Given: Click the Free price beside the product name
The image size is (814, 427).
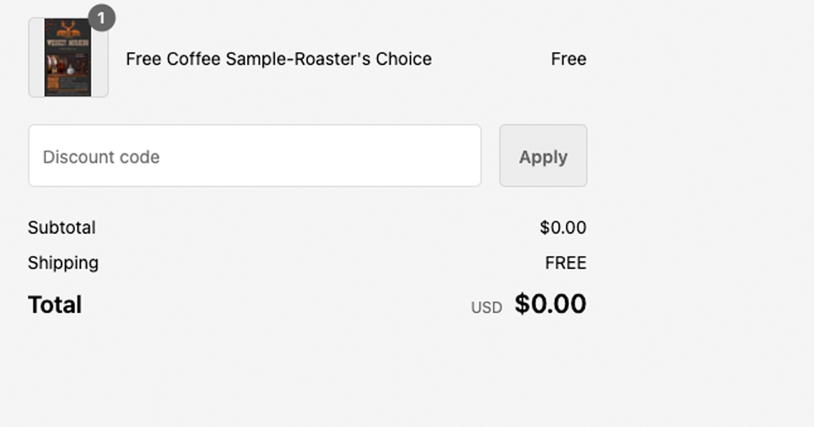Looking at the screenshot, I should [x=568, y=59].
